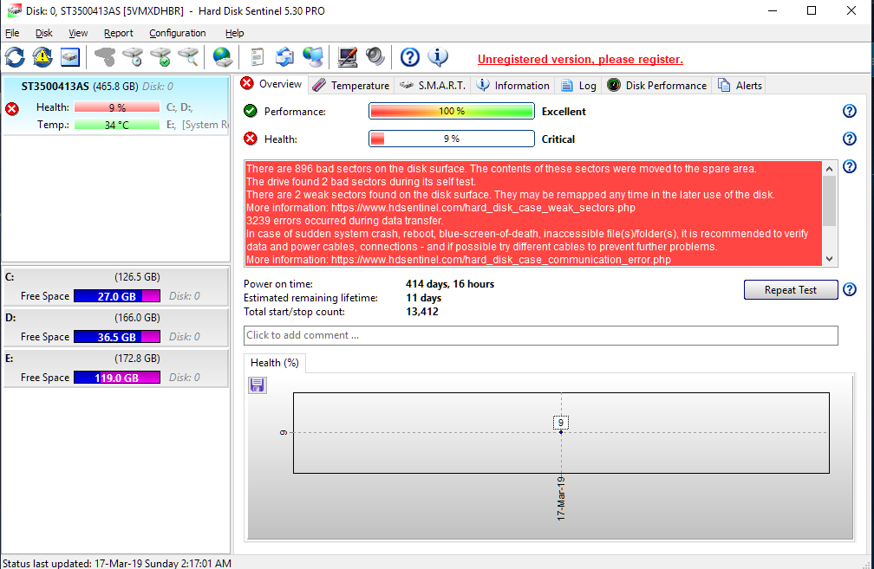Click the grayed stethoscope hardware test icon
The height and width of the screenshot is (569, 874).
pos(104,57)
